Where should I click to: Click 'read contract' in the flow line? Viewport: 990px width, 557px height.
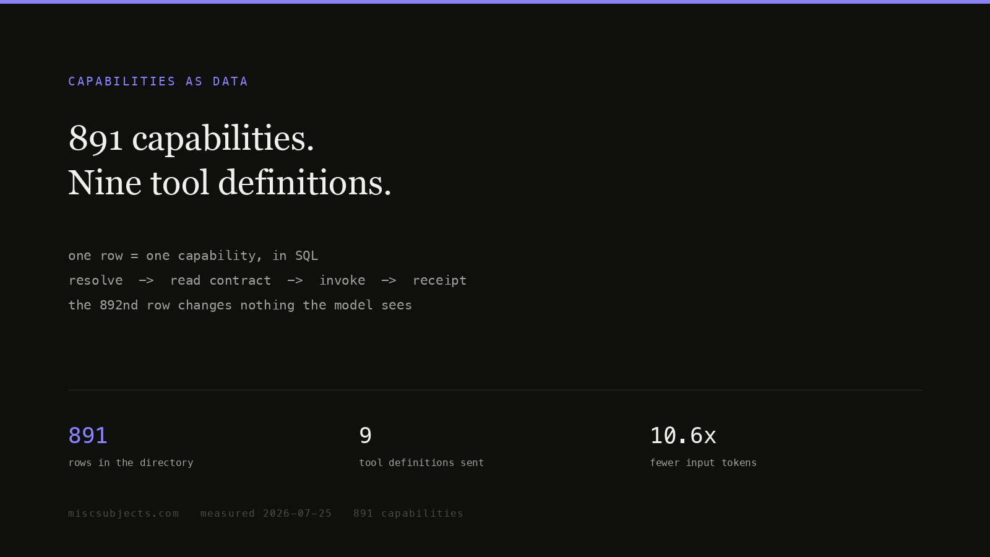220,280
